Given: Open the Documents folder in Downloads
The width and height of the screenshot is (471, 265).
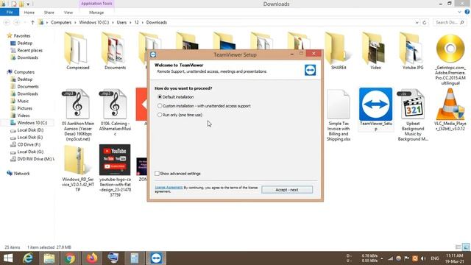Looking at the screenshot, I should click(115, 49).
